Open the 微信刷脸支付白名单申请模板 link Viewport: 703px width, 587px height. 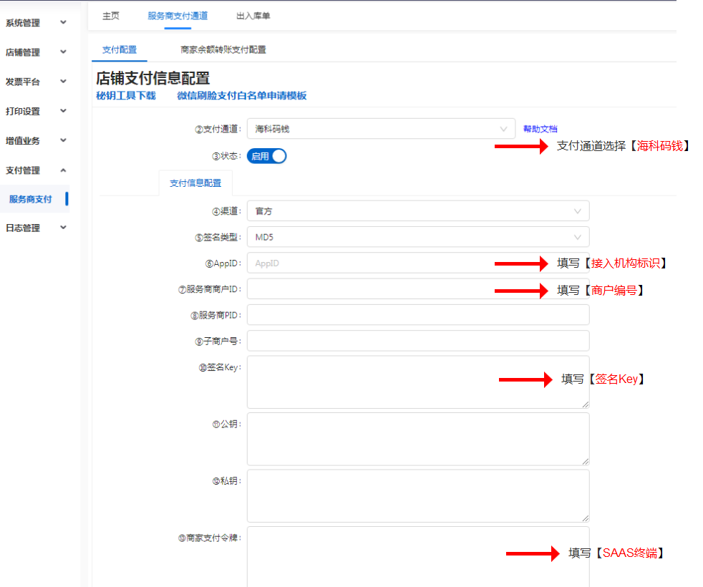(x=241, y=96)
